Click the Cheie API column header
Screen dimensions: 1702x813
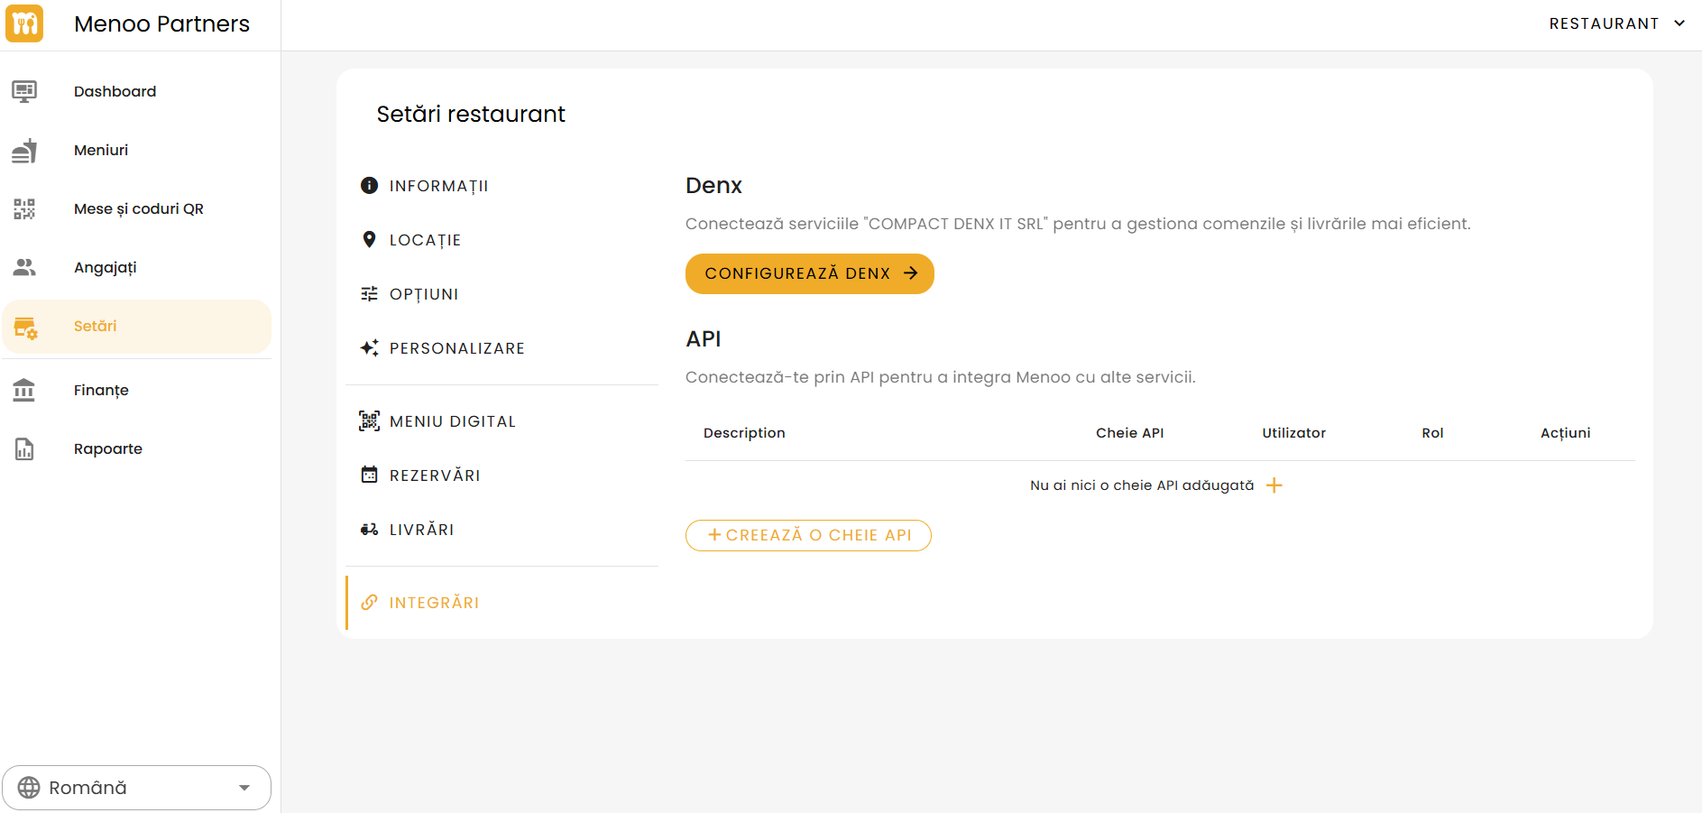pyautogui.click(x=1129, y=432)
